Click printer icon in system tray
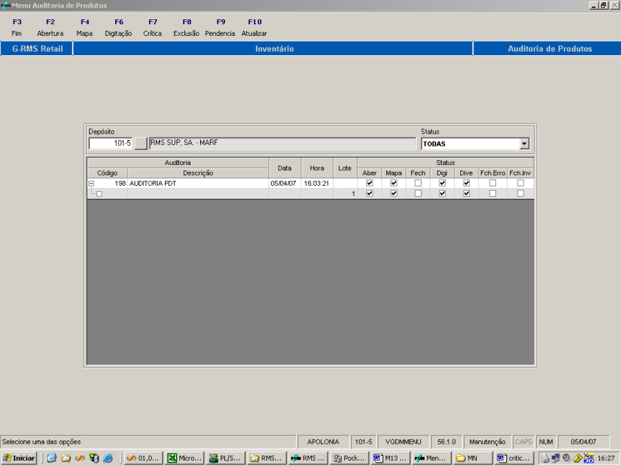This screenshot has height=466, width=621. [x=545, y=458]
